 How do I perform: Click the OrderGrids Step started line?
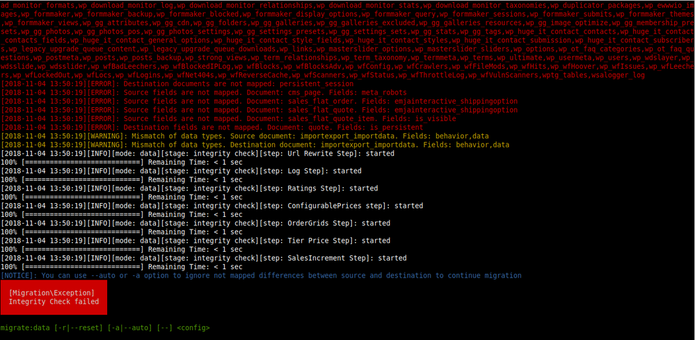[195, 223]
